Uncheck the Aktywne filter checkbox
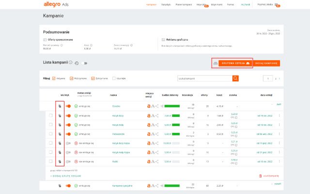310x194 pixels. pyautogui.click(x=54, y=79)
